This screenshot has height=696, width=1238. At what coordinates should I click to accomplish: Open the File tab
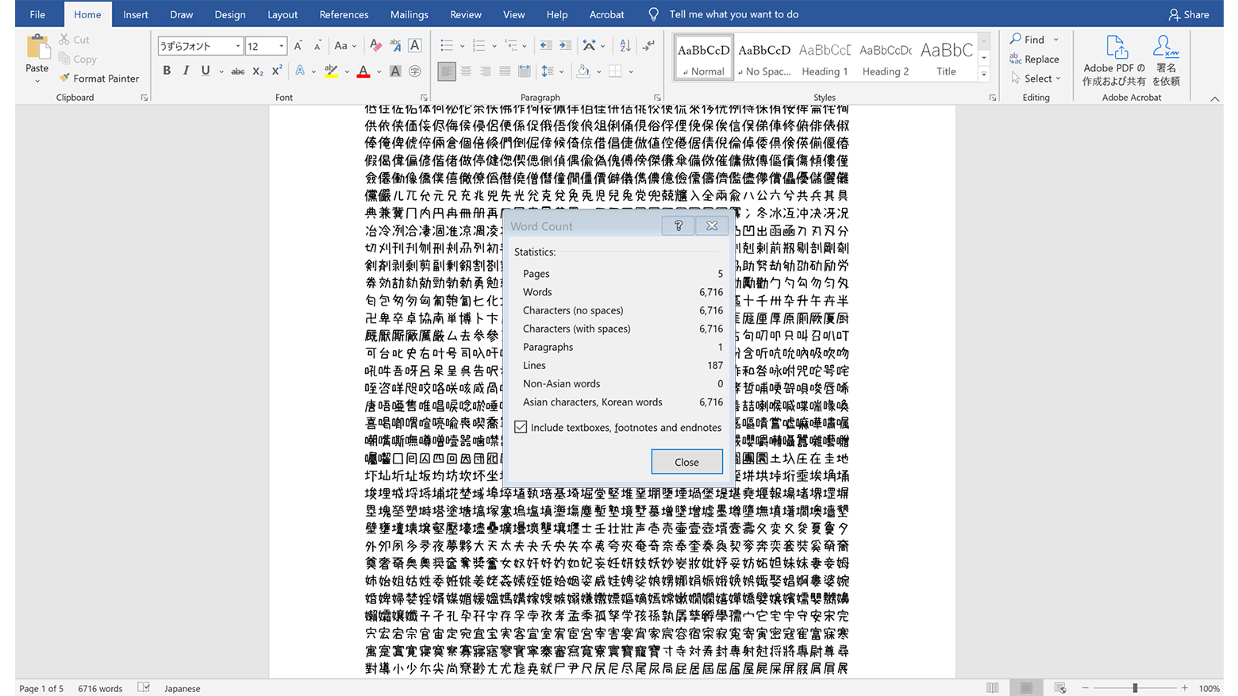coord(37,14)
